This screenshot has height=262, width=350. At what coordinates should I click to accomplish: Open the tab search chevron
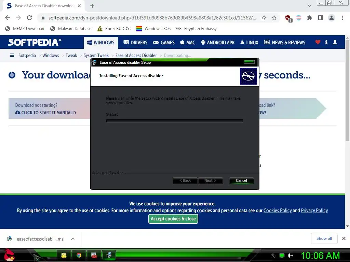(309, 6)
